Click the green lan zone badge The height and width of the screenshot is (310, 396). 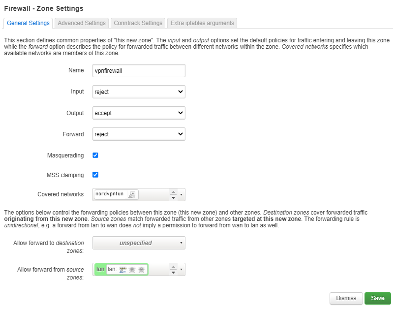(100, 269)
